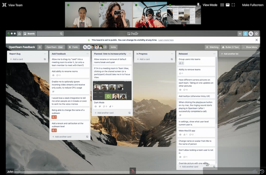Screen dimensions: 266x175
Task: Select the skier video thumbnail
Action: click(x=150, y=15)
